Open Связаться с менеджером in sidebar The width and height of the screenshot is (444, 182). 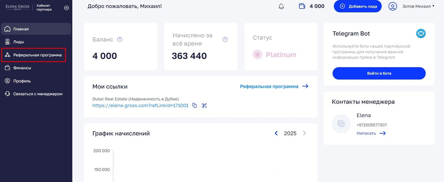[38, 94]
